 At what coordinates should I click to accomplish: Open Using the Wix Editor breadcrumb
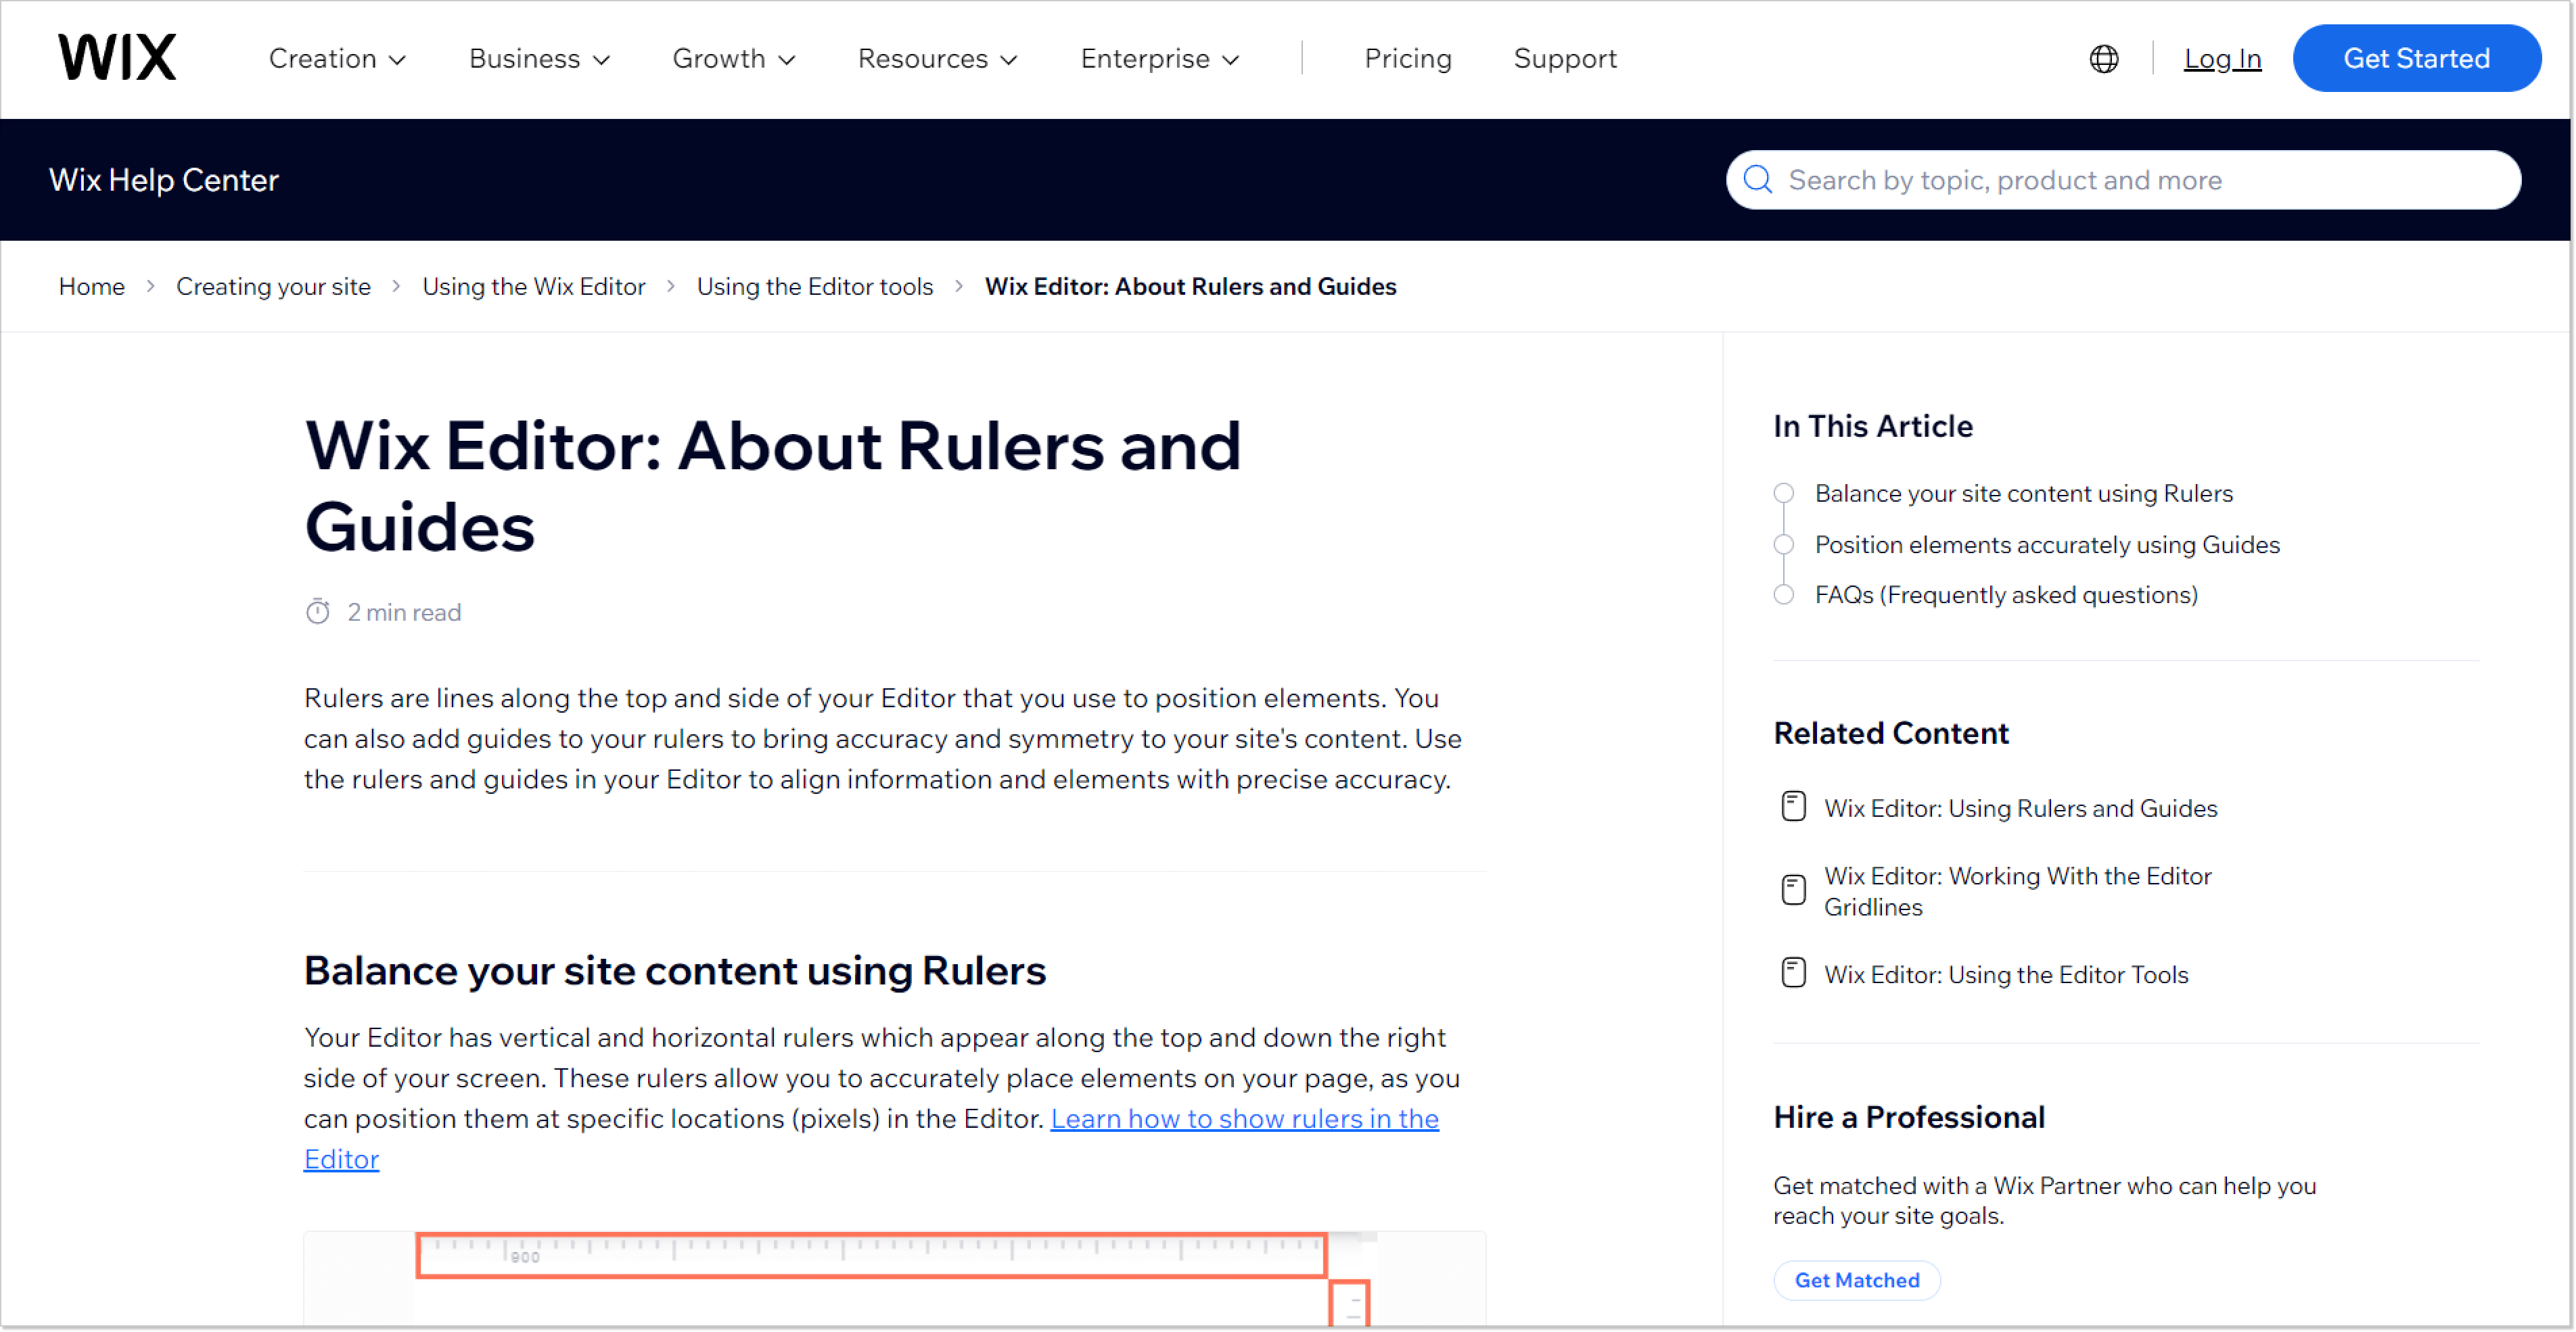point(534,286)
